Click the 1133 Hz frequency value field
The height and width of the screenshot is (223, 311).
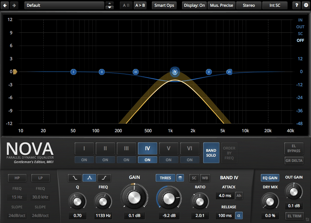pos(103,215)
